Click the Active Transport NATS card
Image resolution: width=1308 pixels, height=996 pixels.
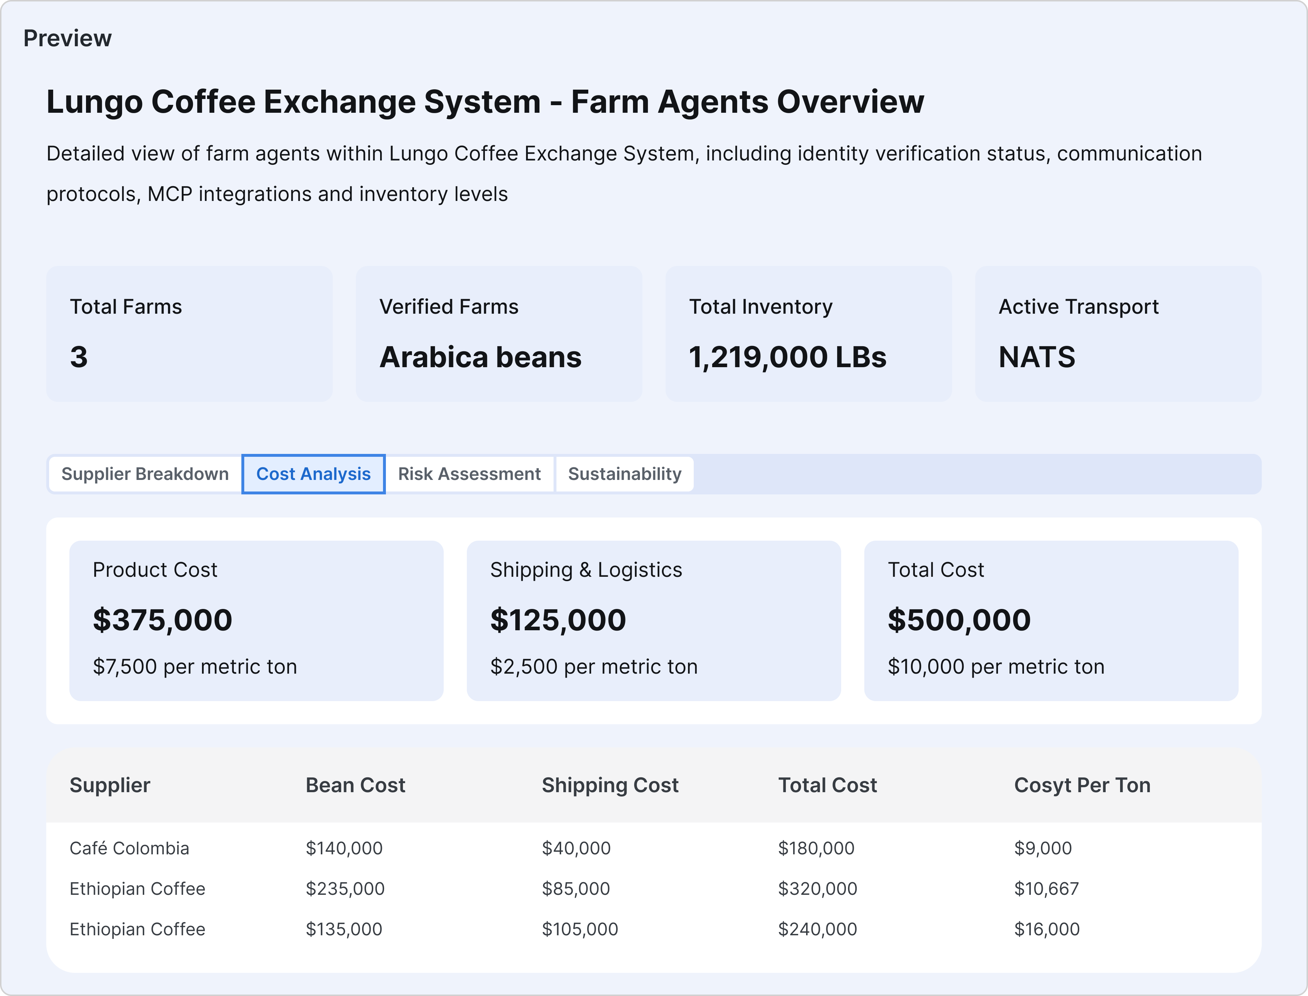1117,333
